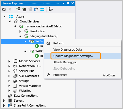The width and height of the screenshot is (123, 109).
Task: Click the grayed-out Stop Refreshing X icon
Action: pyautogui.click(x=10, y=9)
